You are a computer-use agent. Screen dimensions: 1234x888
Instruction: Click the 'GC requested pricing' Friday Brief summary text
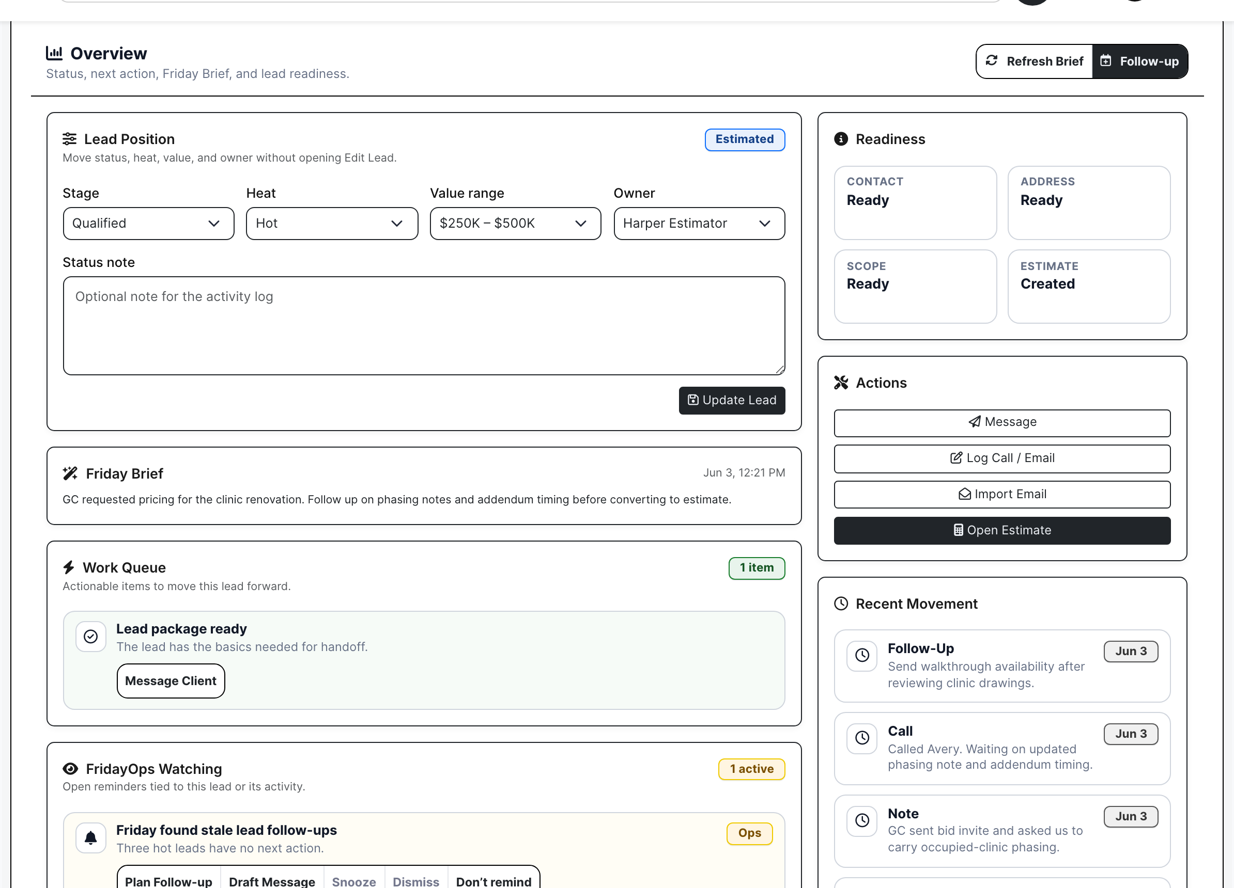397,499
